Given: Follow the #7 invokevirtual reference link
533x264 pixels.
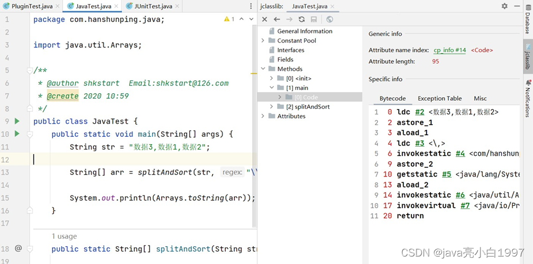Looking at the screenshot, I should [465, 206].
